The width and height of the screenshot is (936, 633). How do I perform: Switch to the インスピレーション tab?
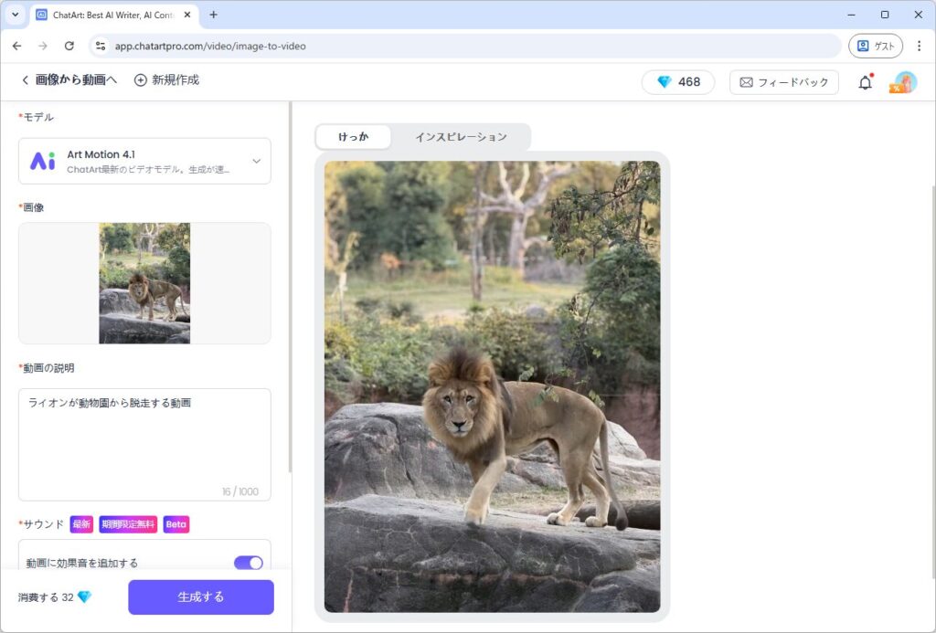point(461,137)
